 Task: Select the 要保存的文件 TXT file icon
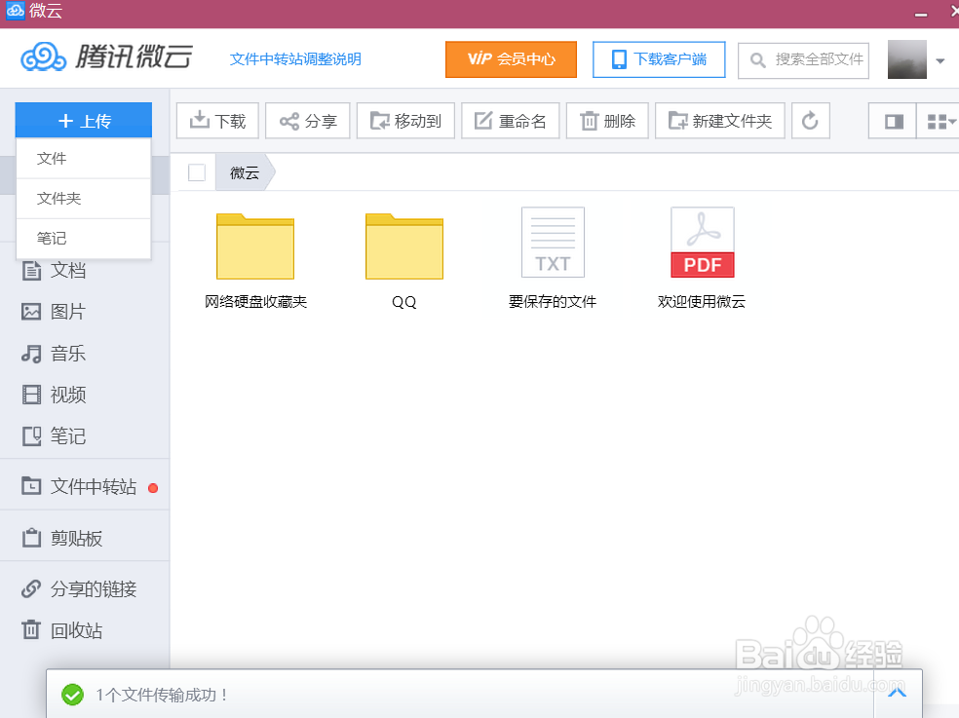[553, 243]
